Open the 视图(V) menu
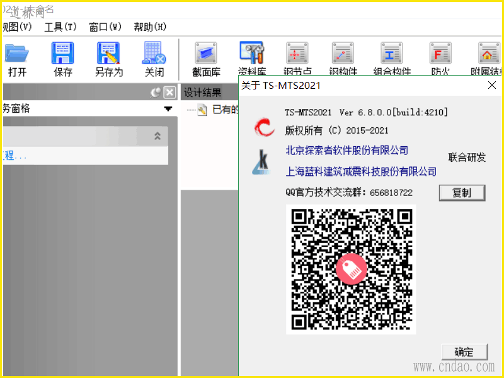 pos(18,26)
